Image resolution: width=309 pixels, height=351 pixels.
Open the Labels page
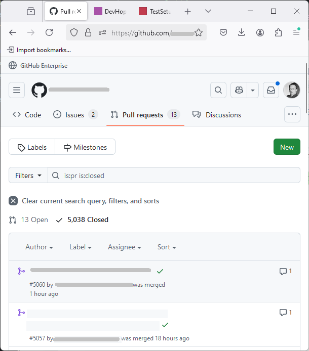[x=32, y=147]
